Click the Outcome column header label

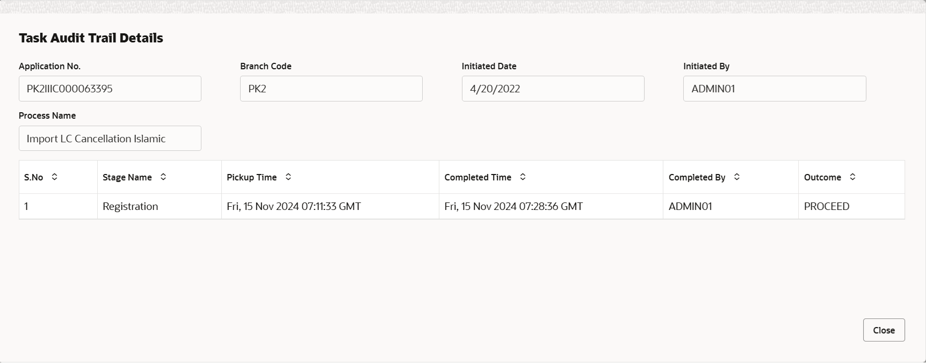pos(822,177)
